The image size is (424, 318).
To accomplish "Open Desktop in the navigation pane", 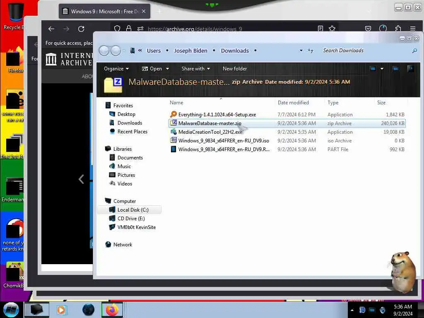I will tap(126, 114).
